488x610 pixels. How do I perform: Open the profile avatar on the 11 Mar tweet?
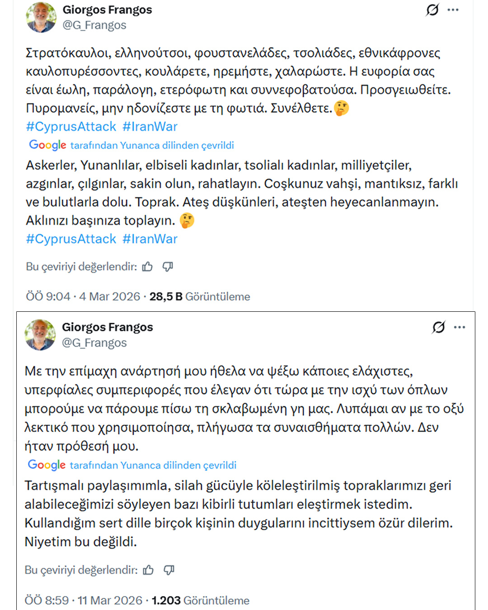click(41, 335)
